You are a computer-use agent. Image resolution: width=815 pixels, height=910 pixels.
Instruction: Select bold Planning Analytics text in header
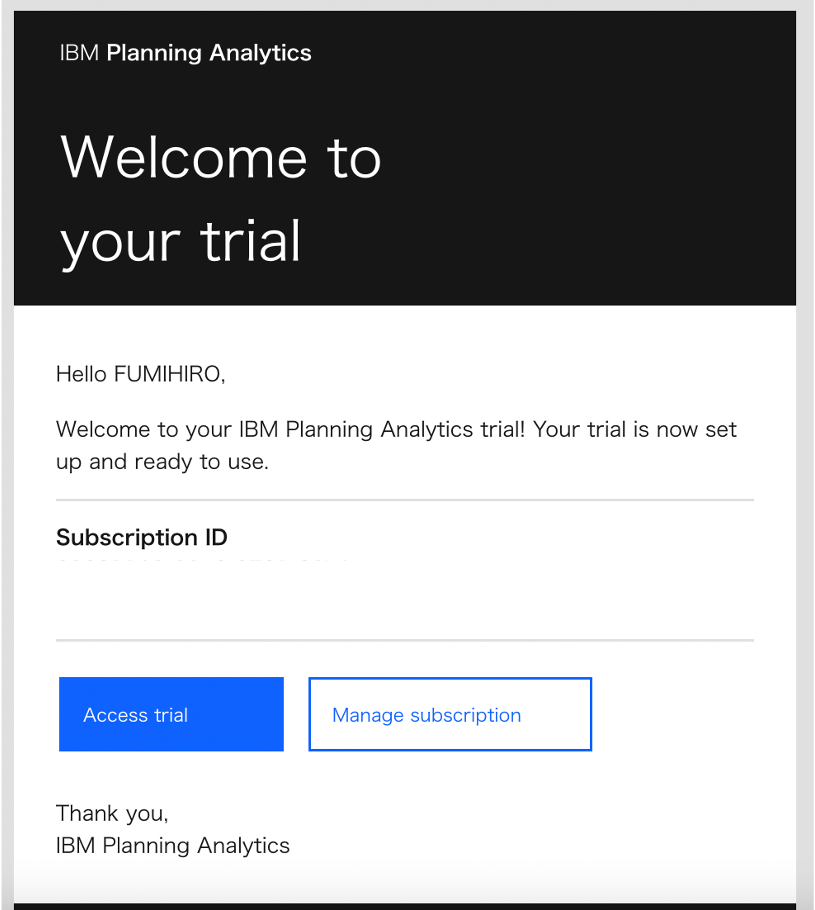(209, 53)
